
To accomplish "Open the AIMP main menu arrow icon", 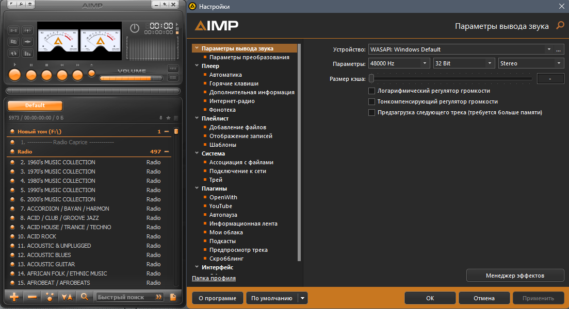I will [x=12, y=5].
